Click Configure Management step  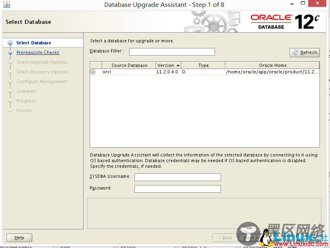42,81
